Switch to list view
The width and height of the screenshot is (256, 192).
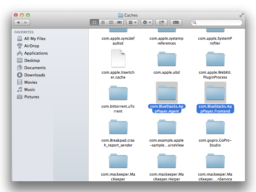103,22
